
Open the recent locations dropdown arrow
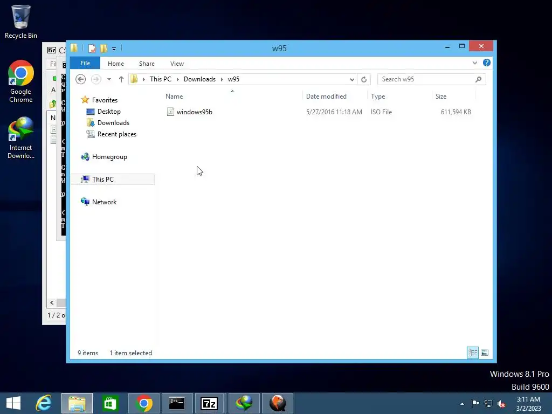pos(109,79)
